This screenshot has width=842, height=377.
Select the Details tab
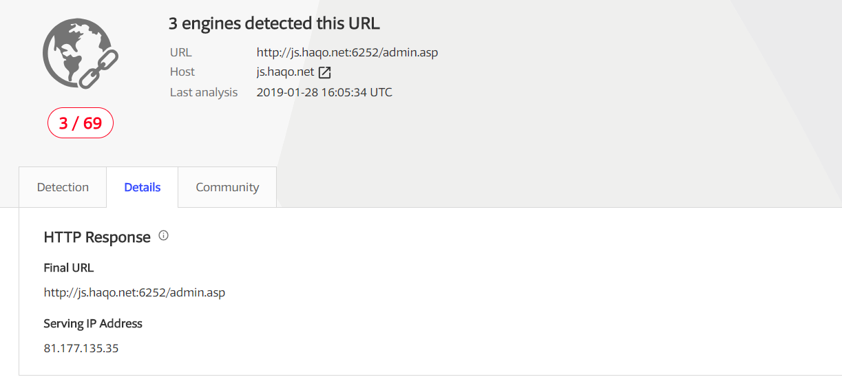tap(143, 187)
